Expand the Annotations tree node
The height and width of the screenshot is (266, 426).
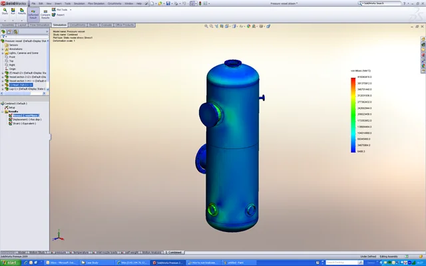pyautogui.click(x=3, y=49)
